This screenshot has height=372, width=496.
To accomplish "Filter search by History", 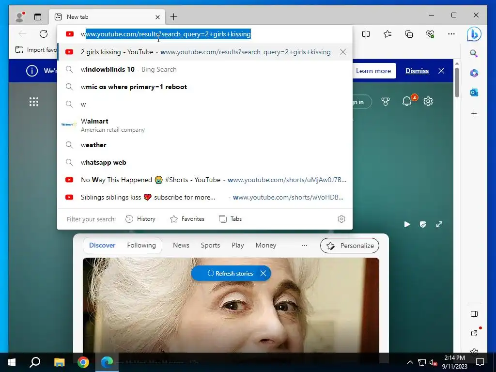I will pyautogui.click(x=140, y=219).
